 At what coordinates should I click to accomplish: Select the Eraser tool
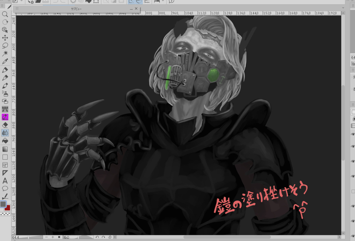[5, 125]
